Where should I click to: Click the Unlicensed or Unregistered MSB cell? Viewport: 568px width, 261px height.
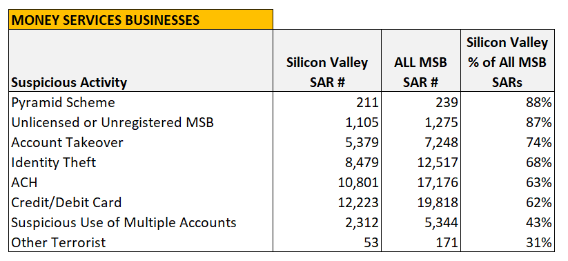pos(141,122)
